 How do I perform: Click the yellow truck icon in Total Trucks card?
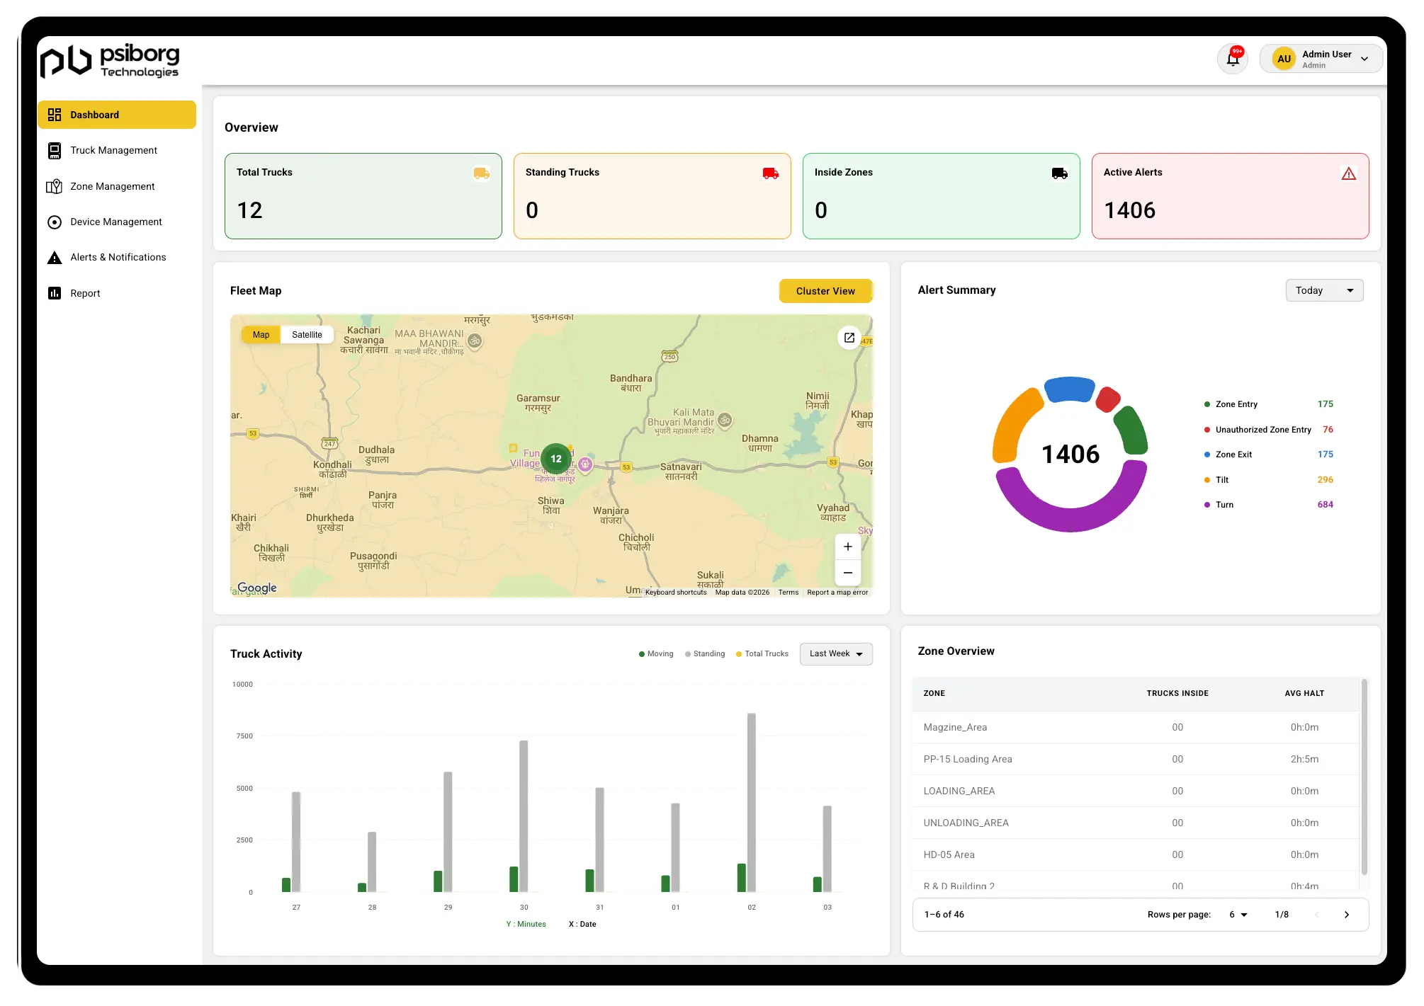(482, 173)
